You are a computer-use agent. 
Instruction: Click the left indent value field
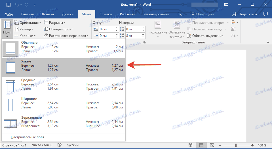click(107, 29)
